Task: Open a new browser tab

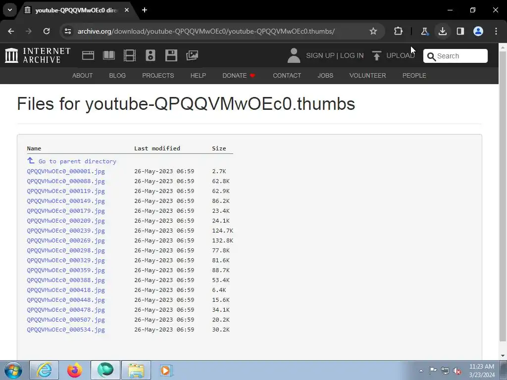Action: (145, 10)
